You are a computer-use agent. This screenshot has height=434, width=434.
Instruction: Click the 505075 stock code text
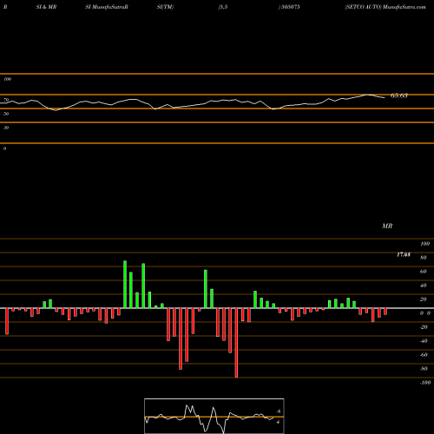pos(290,7)
